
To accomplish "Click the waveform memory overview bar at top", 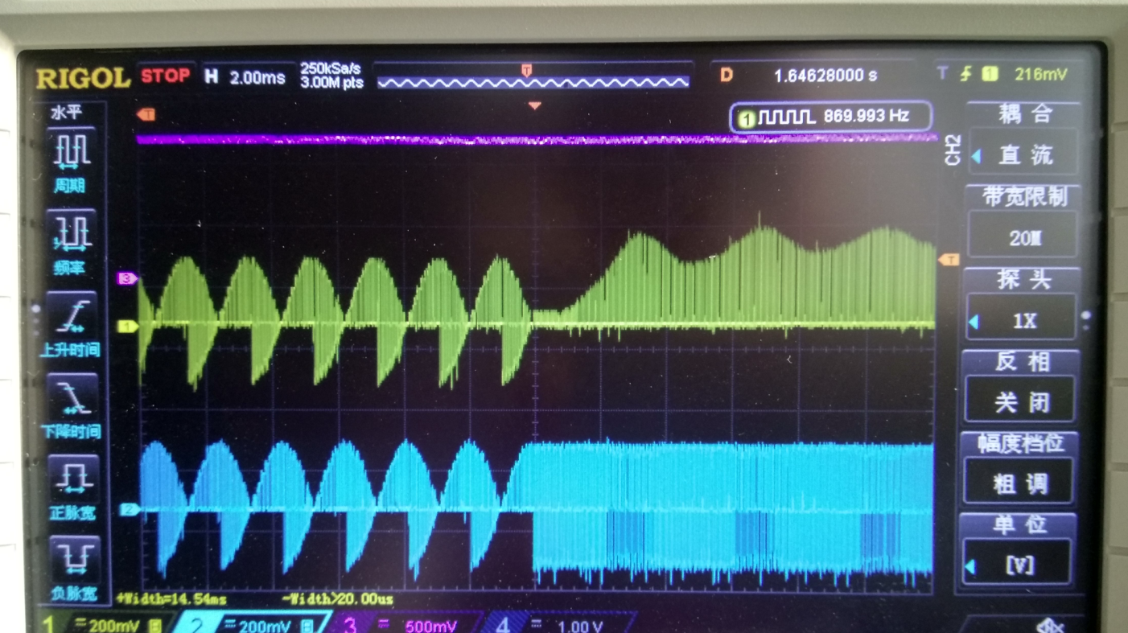I will [533, 78].
